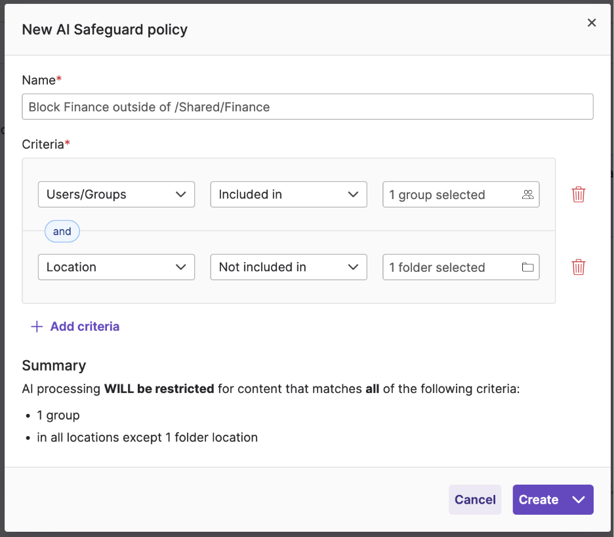Click the people icon in the group selector
This screenshot has width=614, height=537.
coord(527,194)
